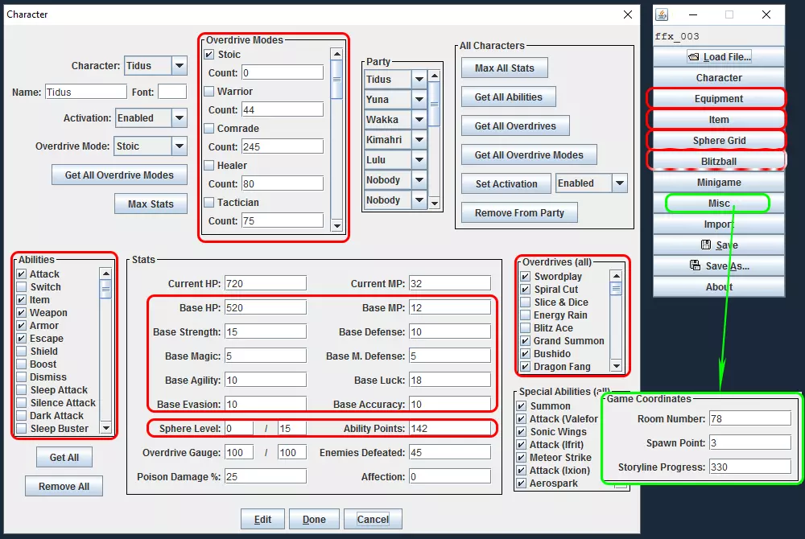The height and width of the screenshot is (539, 805).
Task: Open the Blitzball section
Action: click(x=719, y=162)
